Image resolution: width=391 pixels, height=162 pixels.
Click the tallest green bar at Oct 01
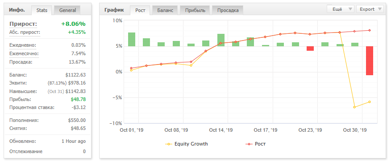click(132, 40)
